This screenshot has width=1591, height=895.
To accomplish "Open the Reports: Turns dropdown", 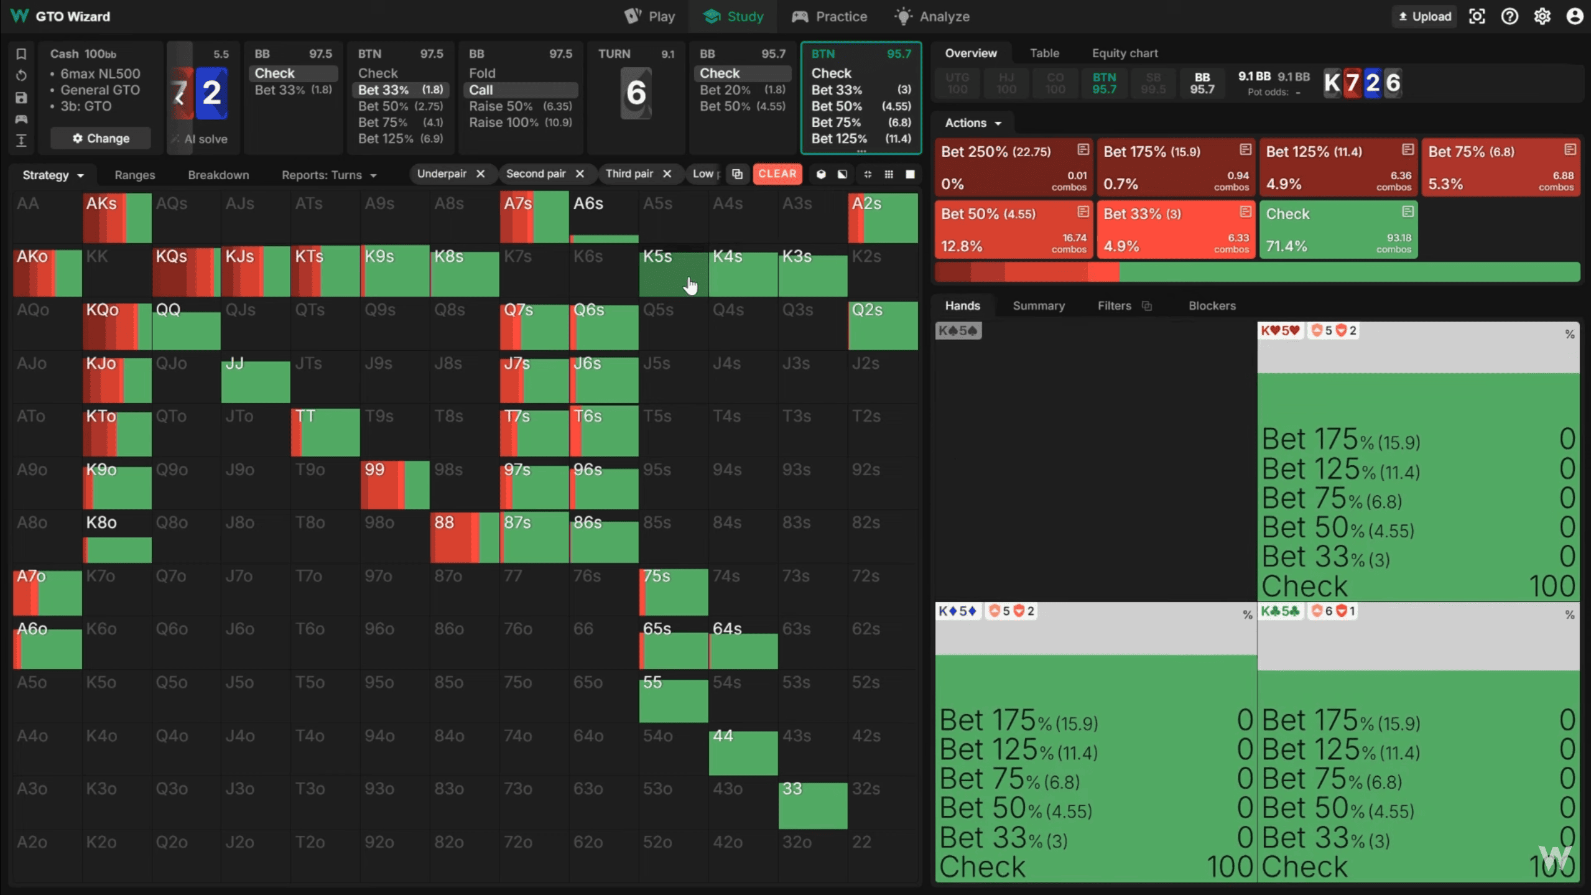I will coord(329,175).
